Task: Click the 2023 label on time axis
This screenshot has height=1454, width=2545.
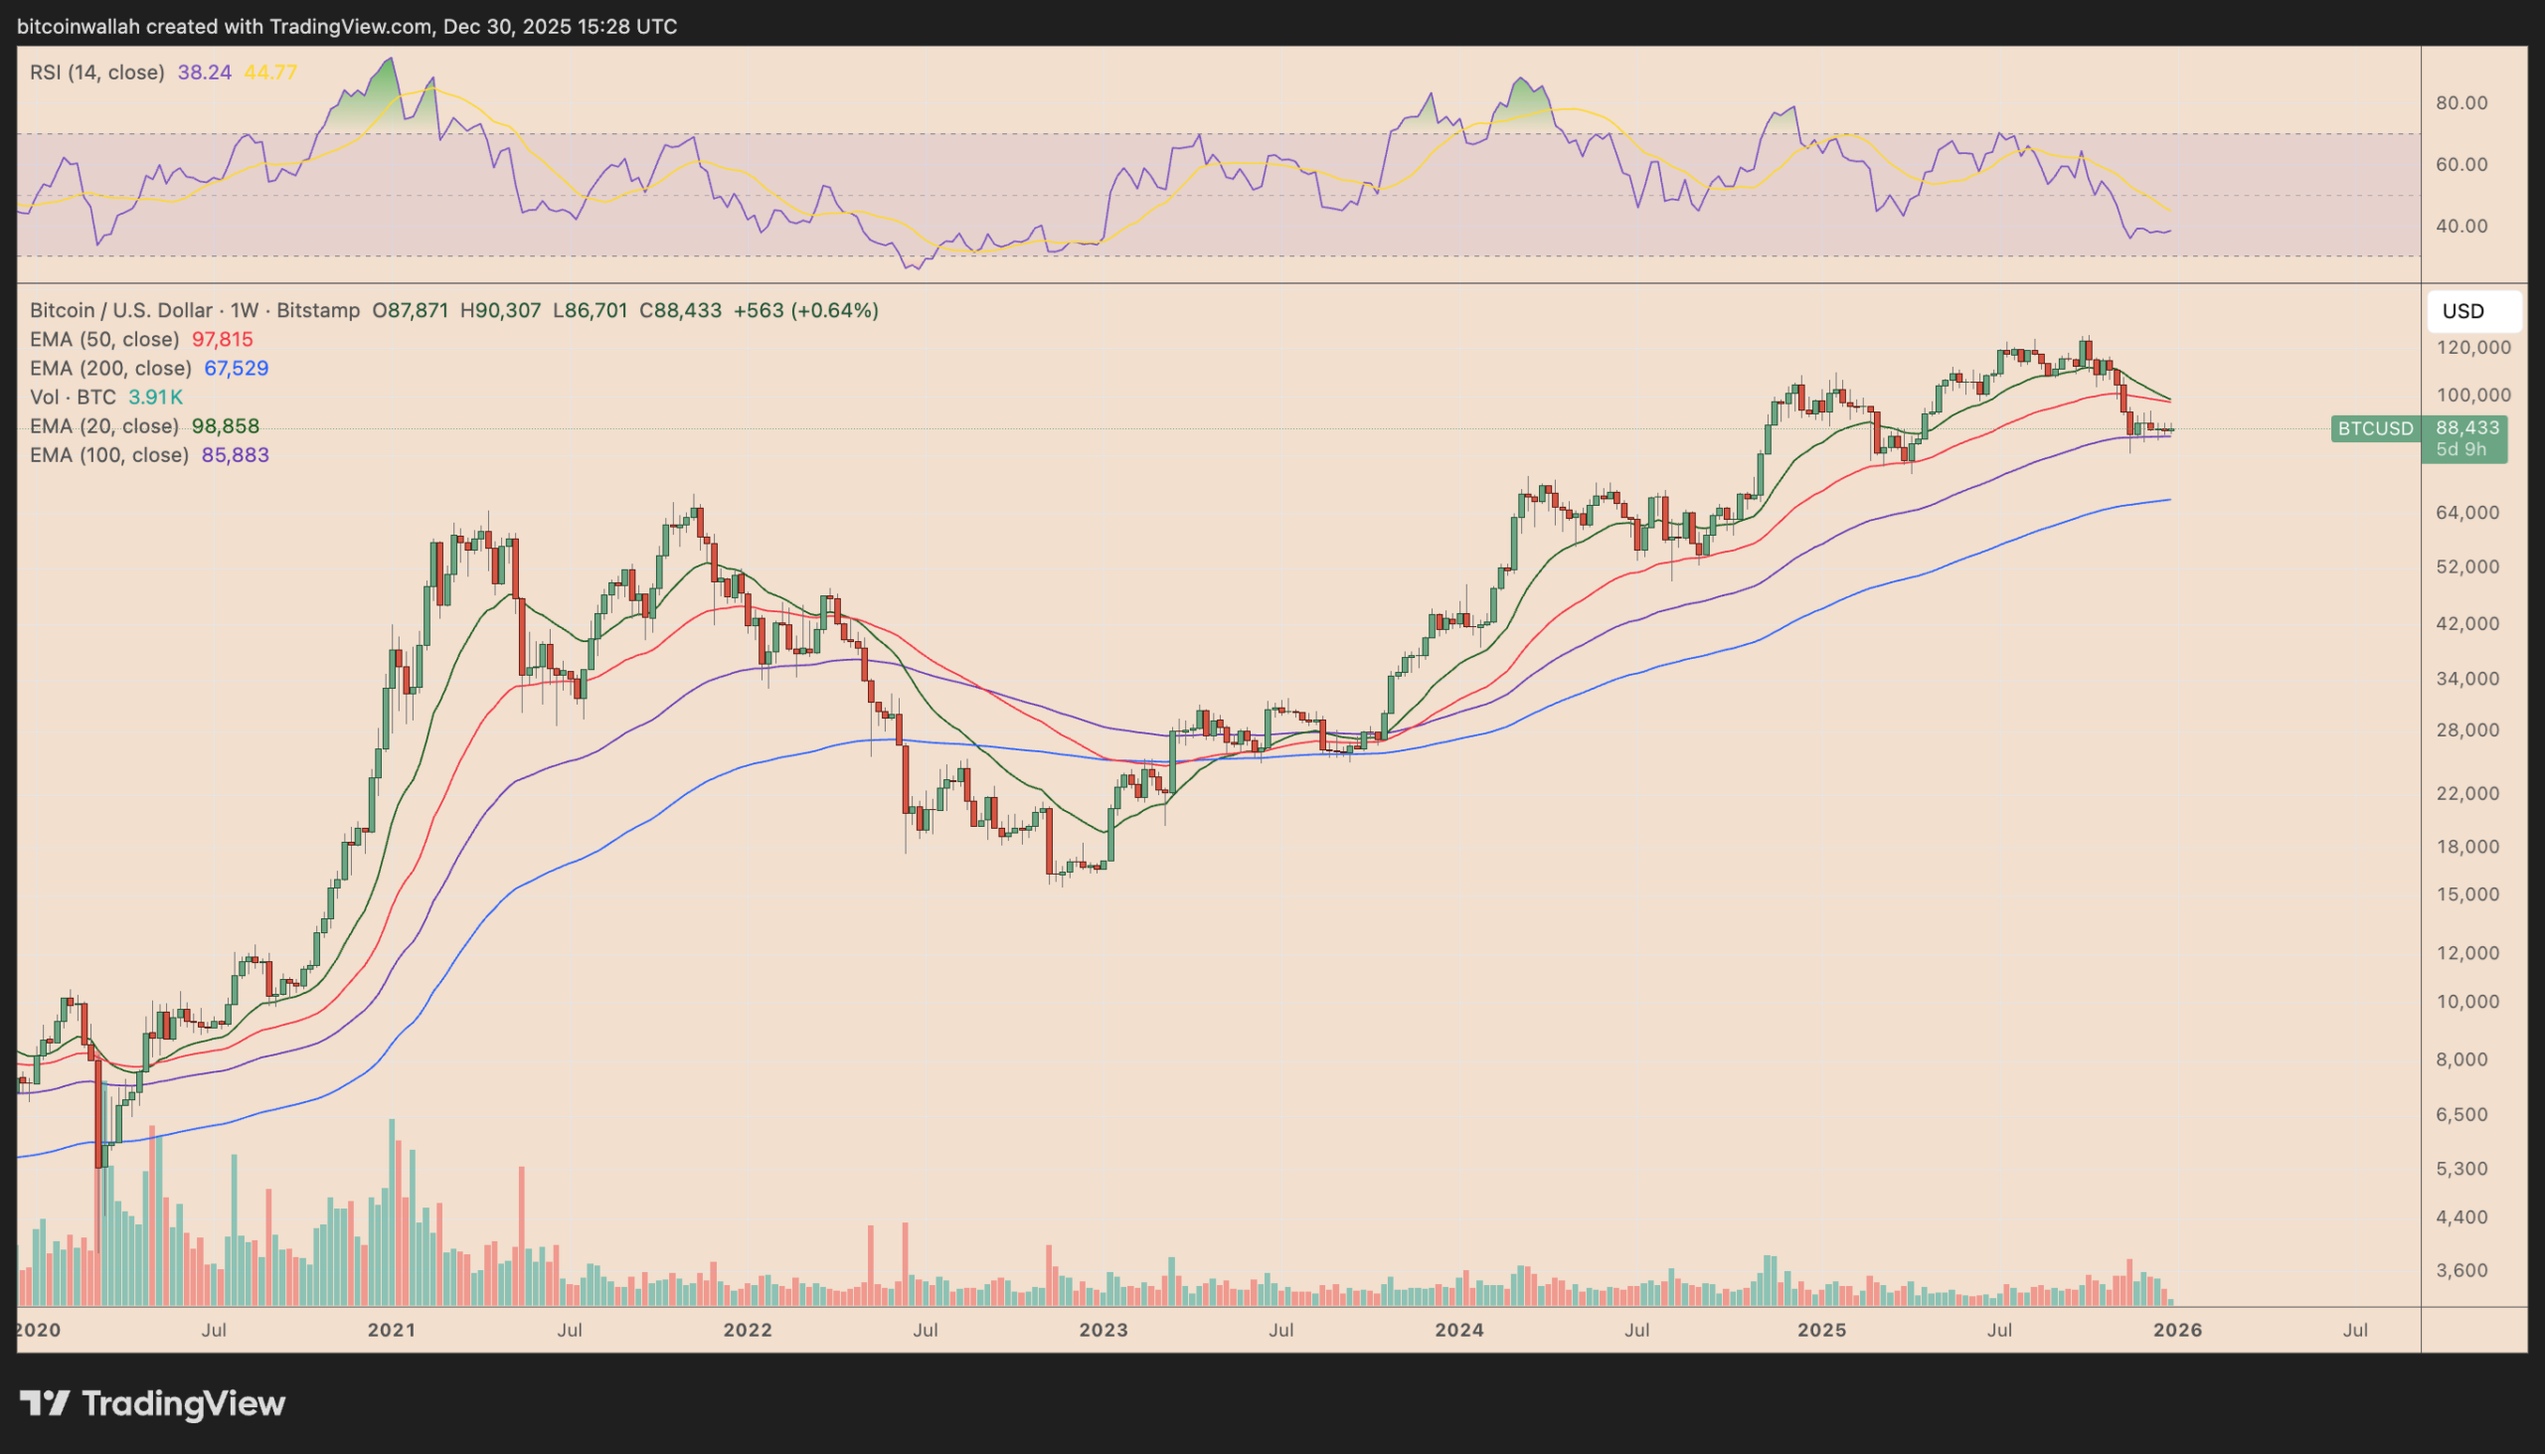Action: pyautogui.click(x=1103, y=1330)
